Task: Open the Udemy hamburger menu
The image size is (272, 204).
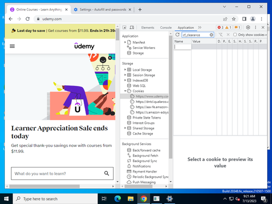Action: click(x=12, y=46)
